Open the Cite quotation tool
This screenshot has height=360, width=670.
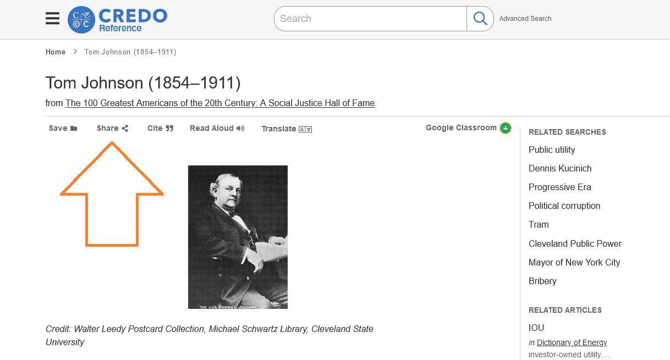160,128
